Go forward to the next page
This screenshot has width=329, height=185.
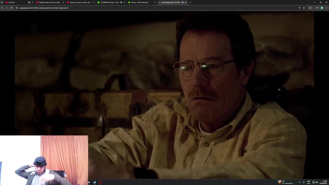click(7, 8)
